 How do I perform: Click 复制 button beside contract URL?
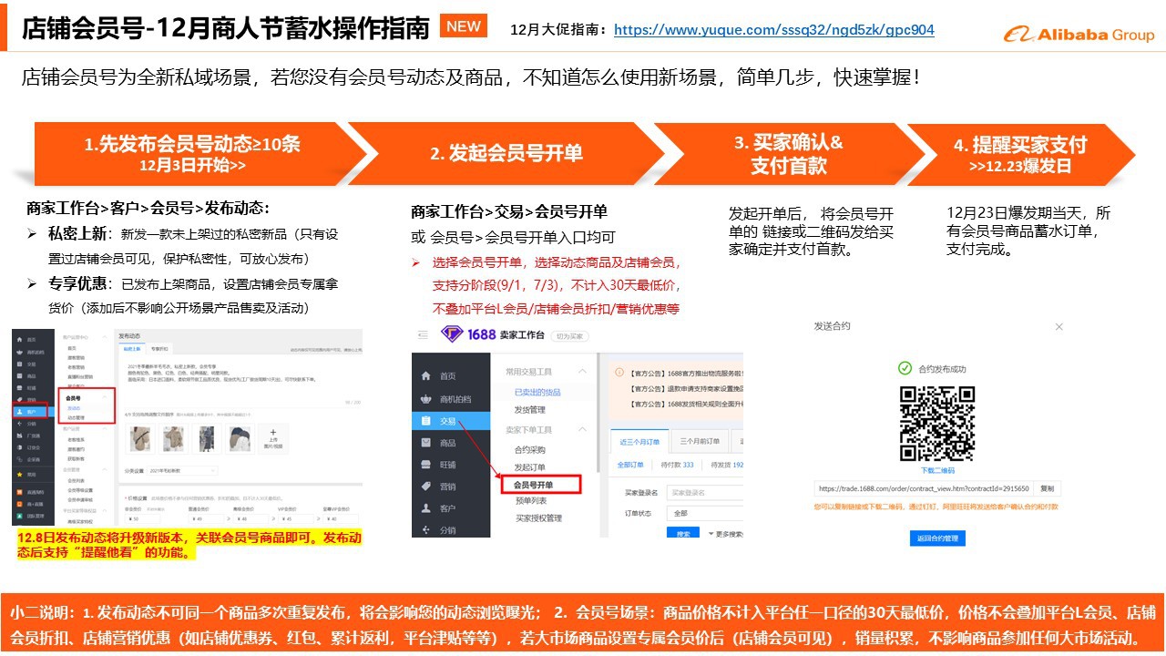pos(1048,488)
